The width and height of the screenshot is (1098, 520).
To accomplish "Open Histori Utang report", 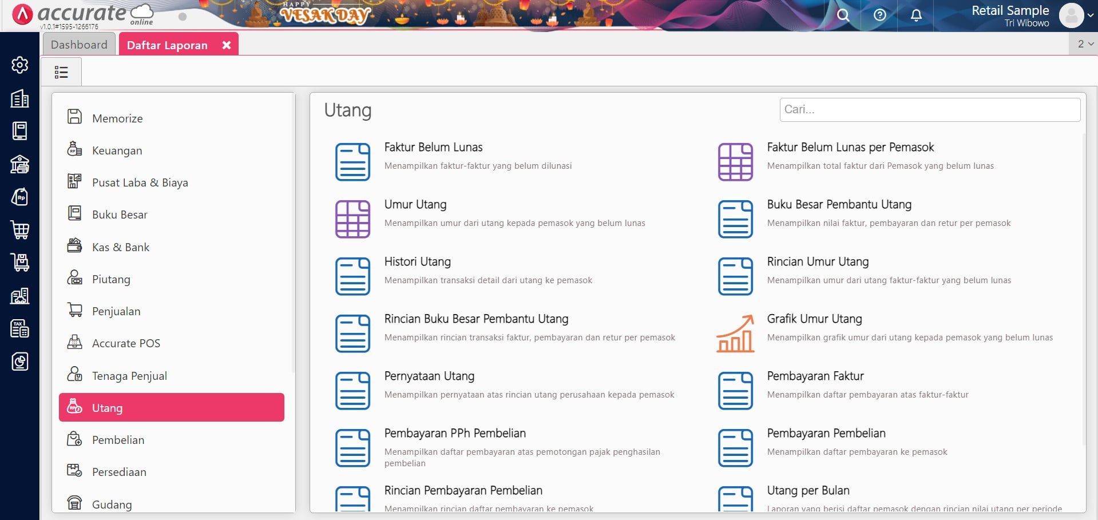I will click(417, 262).
